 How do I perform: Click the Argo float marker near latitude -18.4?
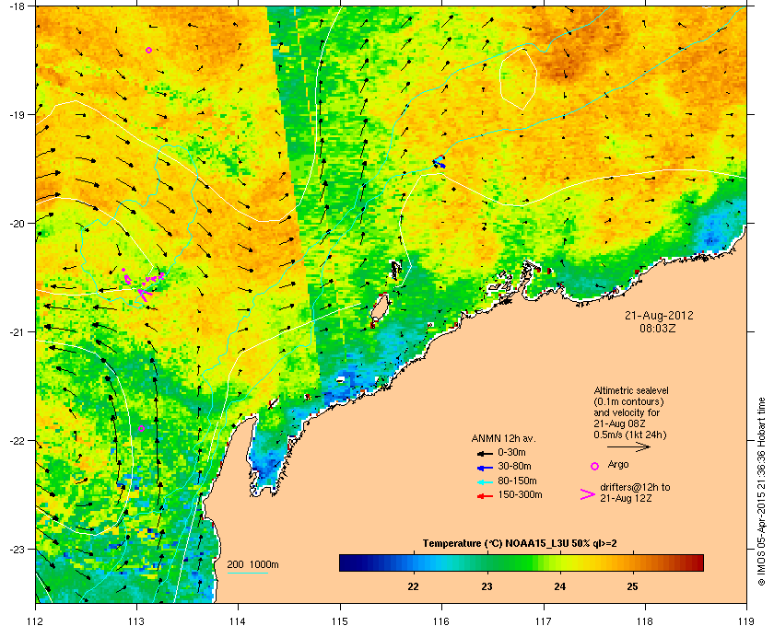tap(148, 51)
